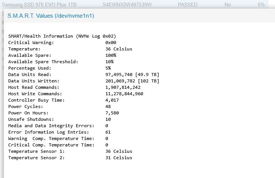This screenshot has width=275, height=178.
Task: Click Controller Busy Time value 4,017
Action: click(112, 100)
